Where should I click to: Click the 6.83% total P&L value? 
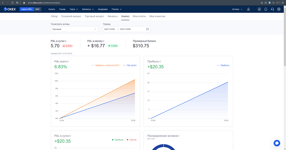coord(61,67)
